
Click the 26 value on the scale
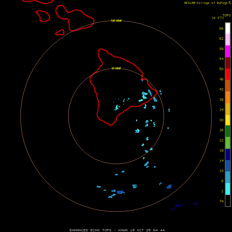click(221, 130)
